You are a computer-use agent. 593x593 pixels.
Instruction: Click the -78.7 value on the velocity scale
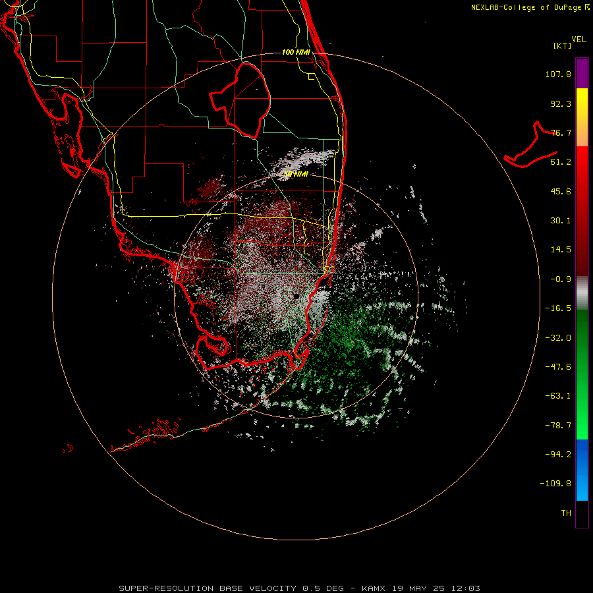click(558, 426)
